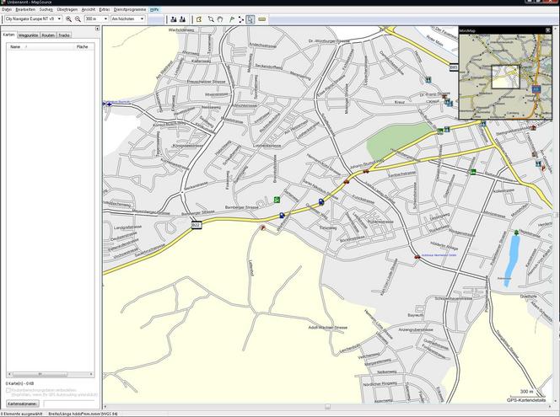The image size is (560, 417).
Task: Click the zoom out magnifier icon
Action: 78,19
